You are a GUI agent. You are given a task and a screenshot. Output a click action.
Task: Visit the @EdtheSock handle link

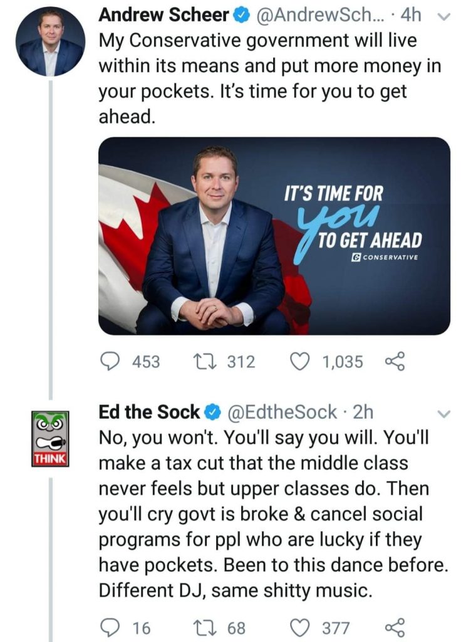point(283,413)
